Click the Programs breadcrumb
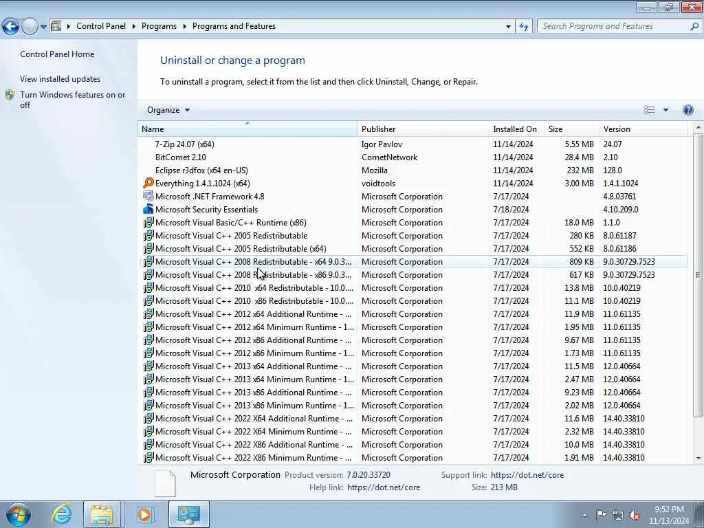The image size is (704, 528). [x=159, y=26]
